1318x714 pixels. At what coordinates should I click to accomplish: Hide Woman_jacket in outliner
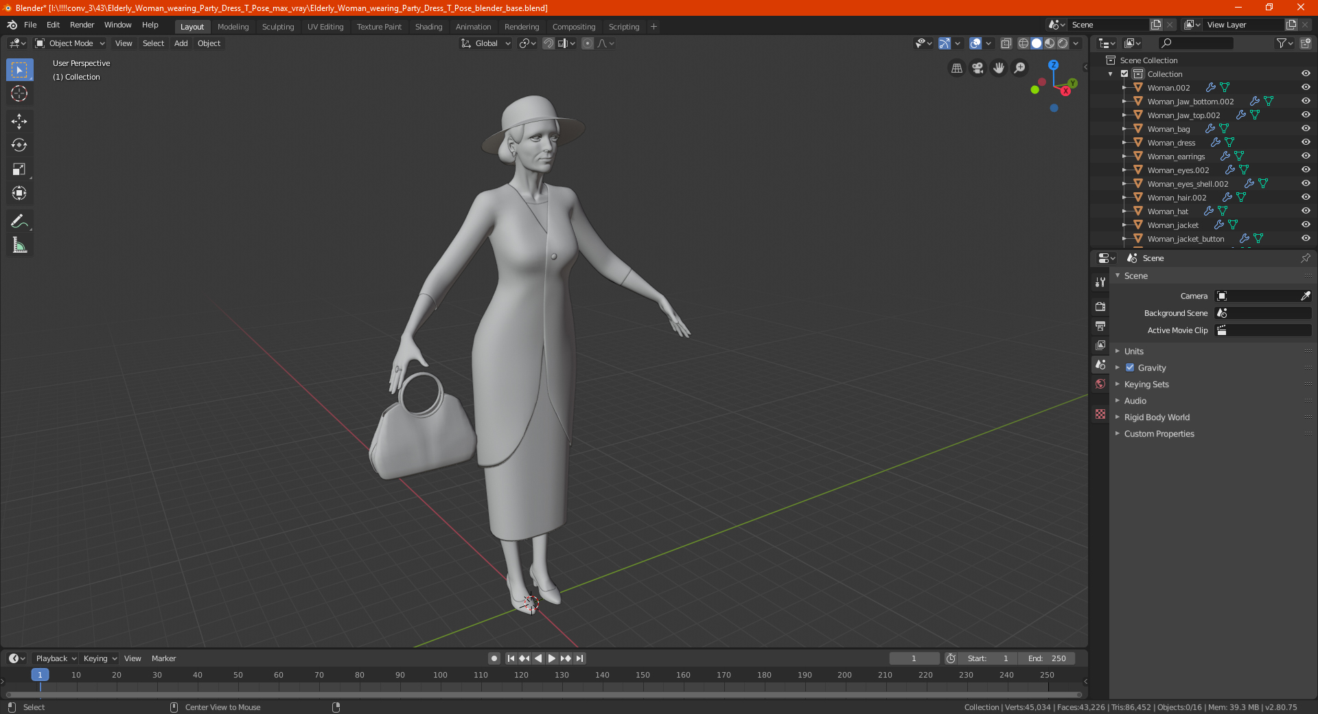(1306, 225)
